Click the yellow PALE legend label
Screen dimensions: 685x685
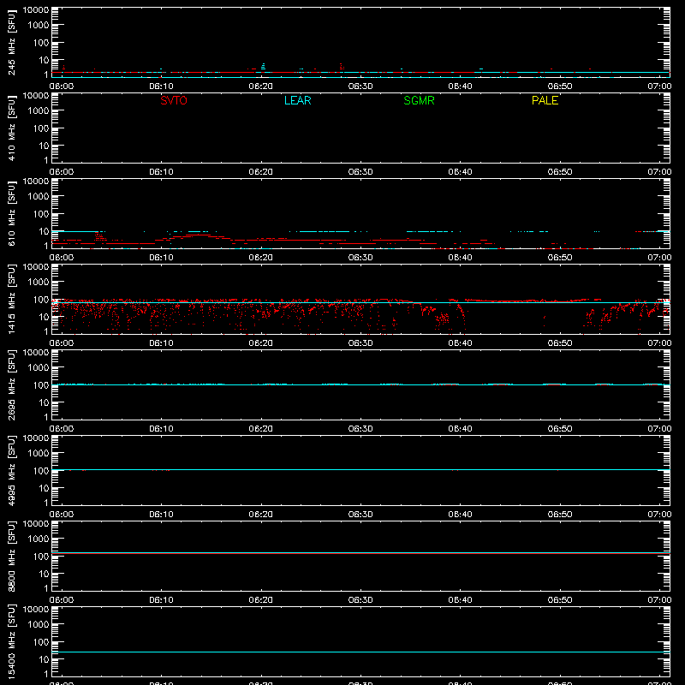pyautogui.click(x=545, y=100)
